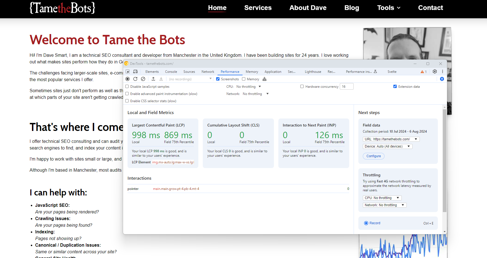Minimize the DevTools window

click(415, 64)
